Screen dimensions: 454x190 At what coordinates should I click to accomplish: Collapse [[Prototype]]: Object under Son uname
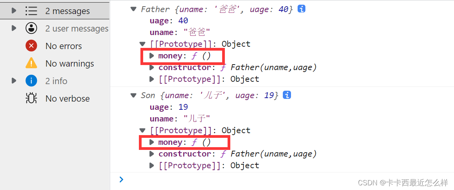pos(143,130)
